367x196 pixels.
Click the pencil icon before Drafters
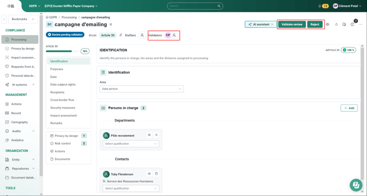121,35
